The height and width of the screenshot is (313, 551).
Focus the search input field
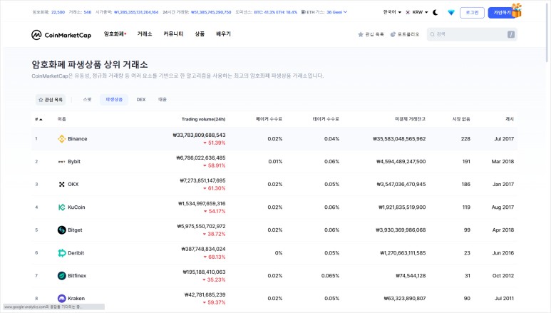[472, 34]
